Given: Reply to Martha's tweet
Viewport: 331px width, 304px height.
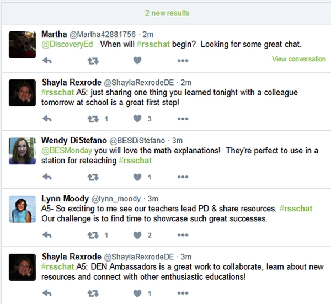Looking at the screenshot, I should click(47, 60).
